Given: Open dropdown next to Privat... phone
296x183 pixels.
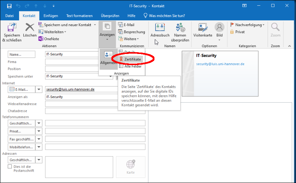Looking at the screenshot, I should [39, 131].
